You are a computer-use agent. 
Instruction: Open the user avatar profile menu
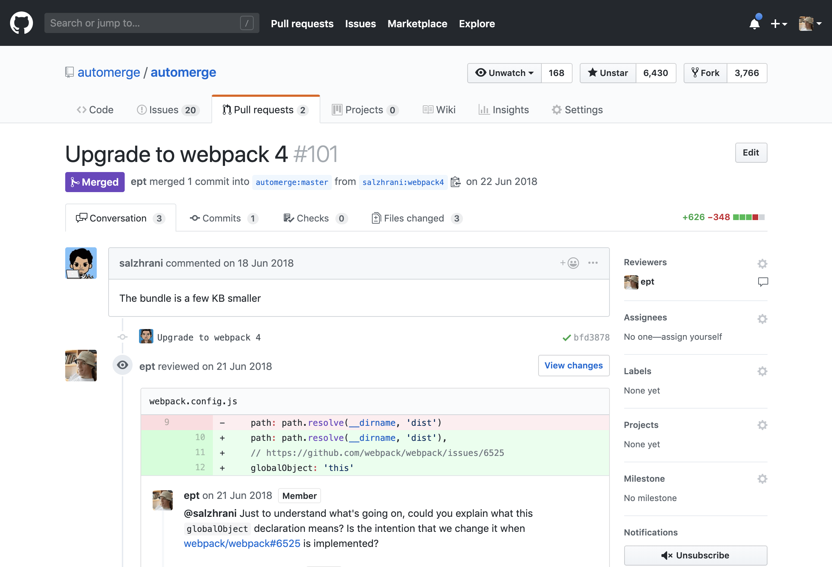coord(810,24)
